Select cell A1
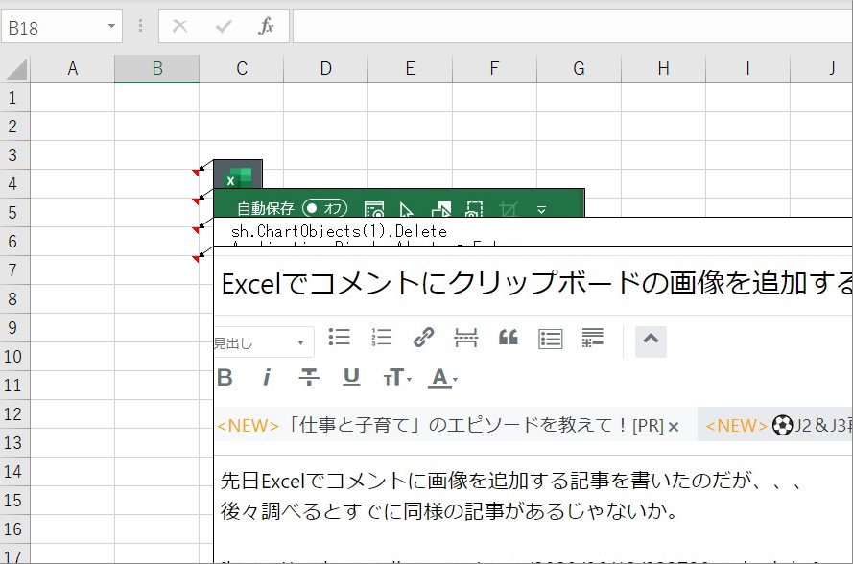 [72, 98]
